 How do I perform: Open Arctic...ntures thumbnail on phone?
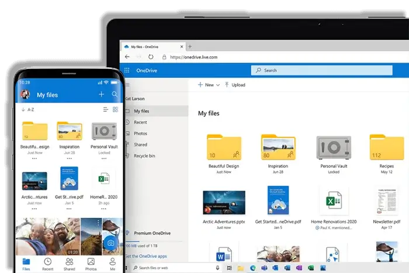pos(34,181)
